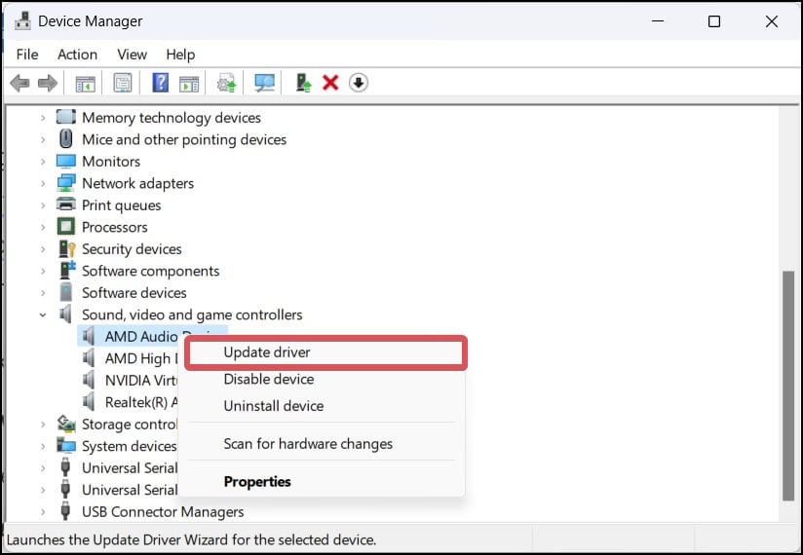Expand the Security devices node
Viewport: 803px width, 555px height.
(43, 249)
